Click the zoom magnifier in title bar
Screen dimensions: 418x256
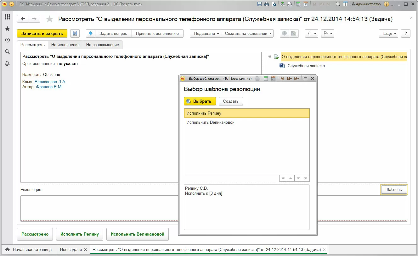[x=338, y=4]
